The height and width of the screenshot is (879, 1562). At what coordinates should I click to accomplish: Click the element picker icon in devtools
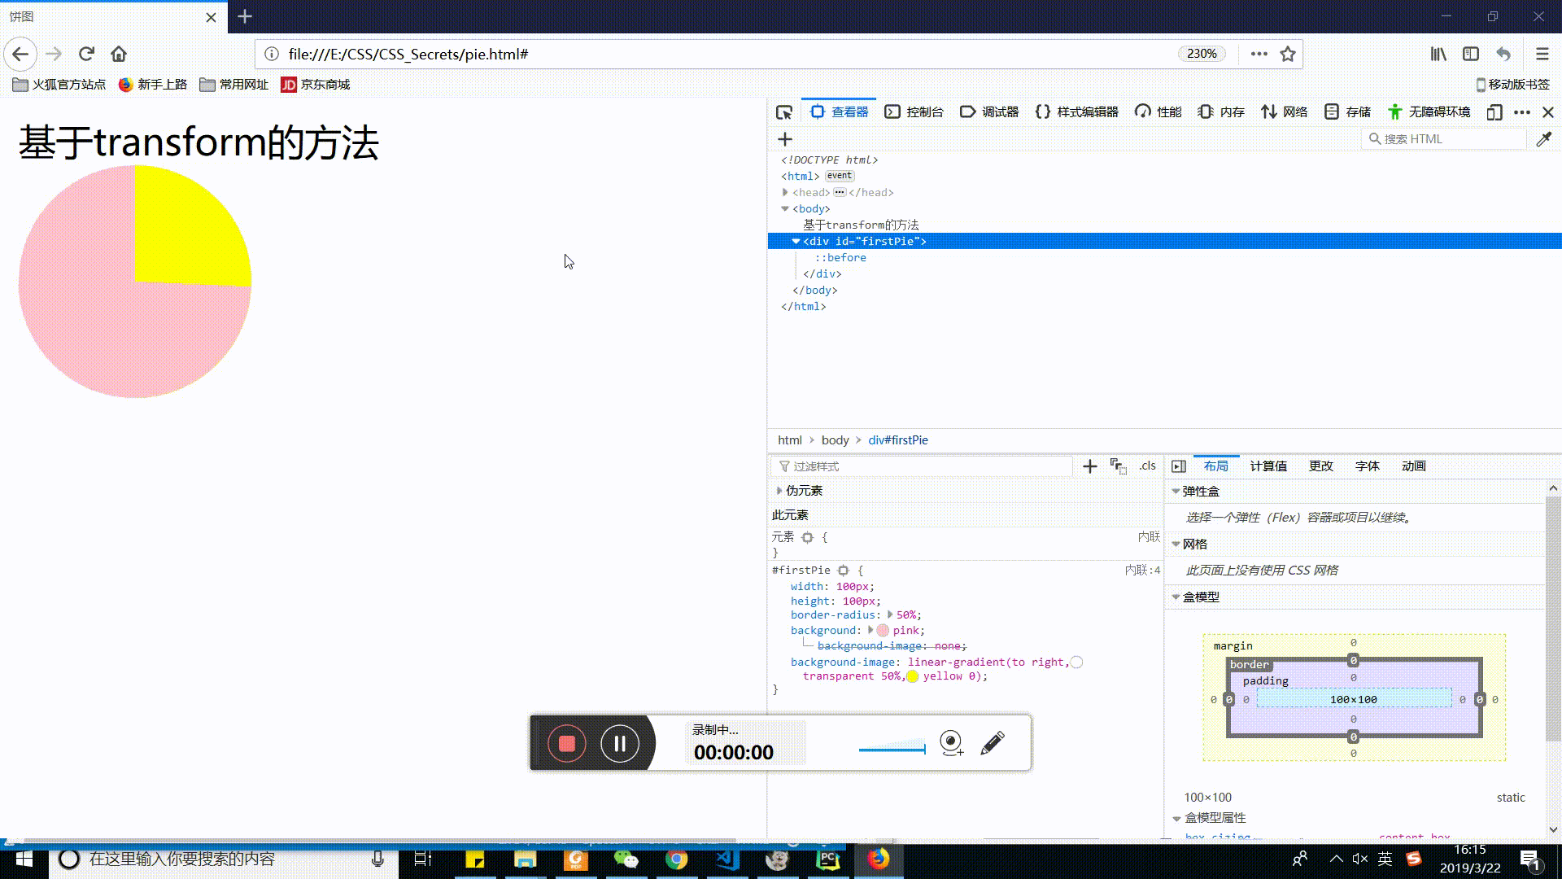(784, 112)
